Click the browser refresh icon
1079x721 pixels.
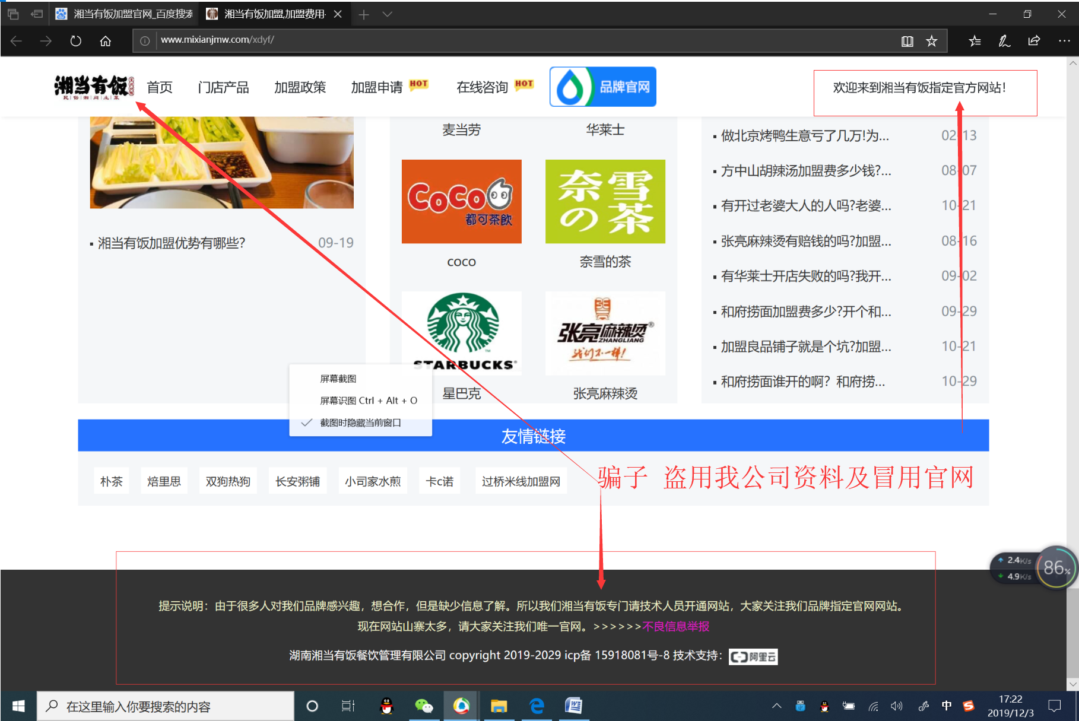tap(75, 41)
